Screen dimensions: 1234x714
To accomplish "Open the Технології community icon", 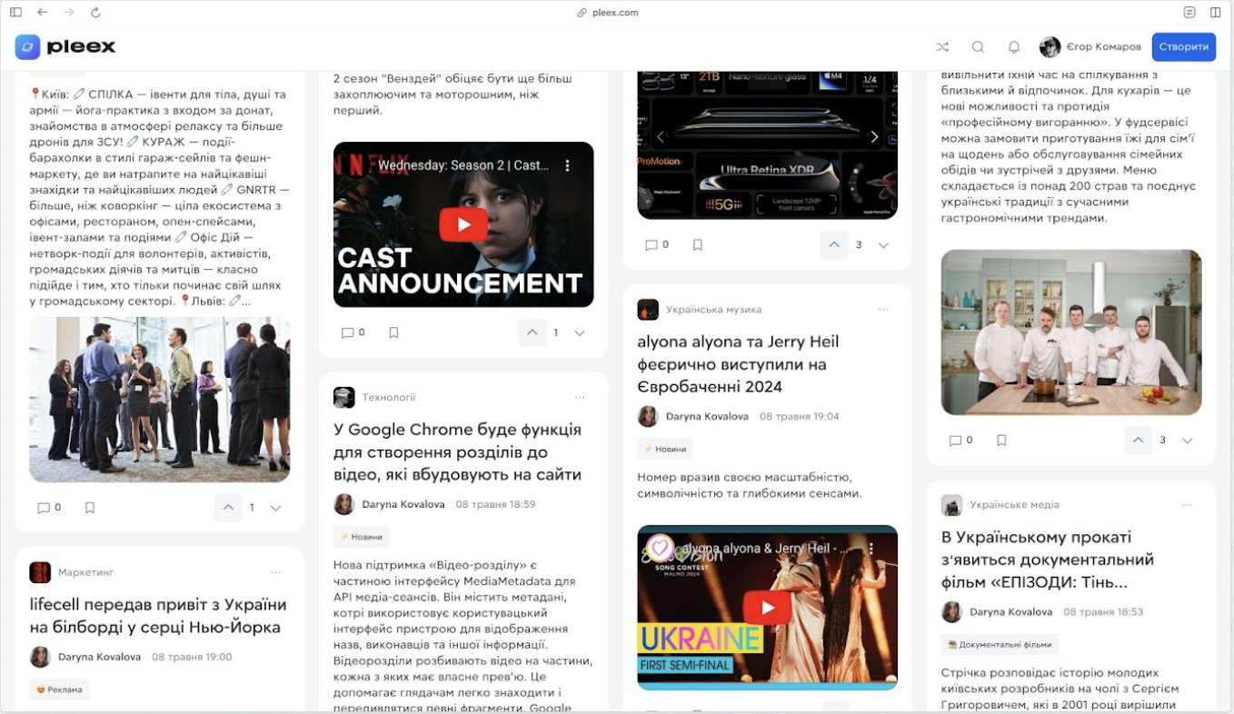I will coord(343,397).
